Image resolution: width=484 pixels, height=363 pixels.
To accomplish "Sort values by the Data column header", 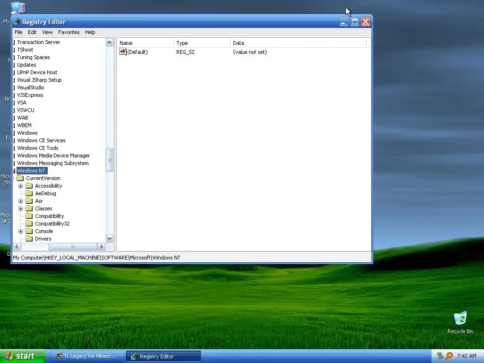I will click(x=299, y=43).
